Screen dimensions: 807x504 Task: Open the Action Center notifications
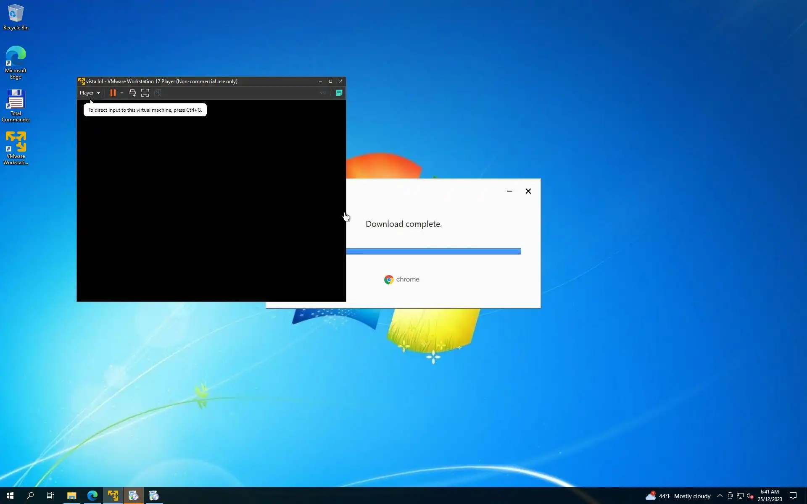793,496
